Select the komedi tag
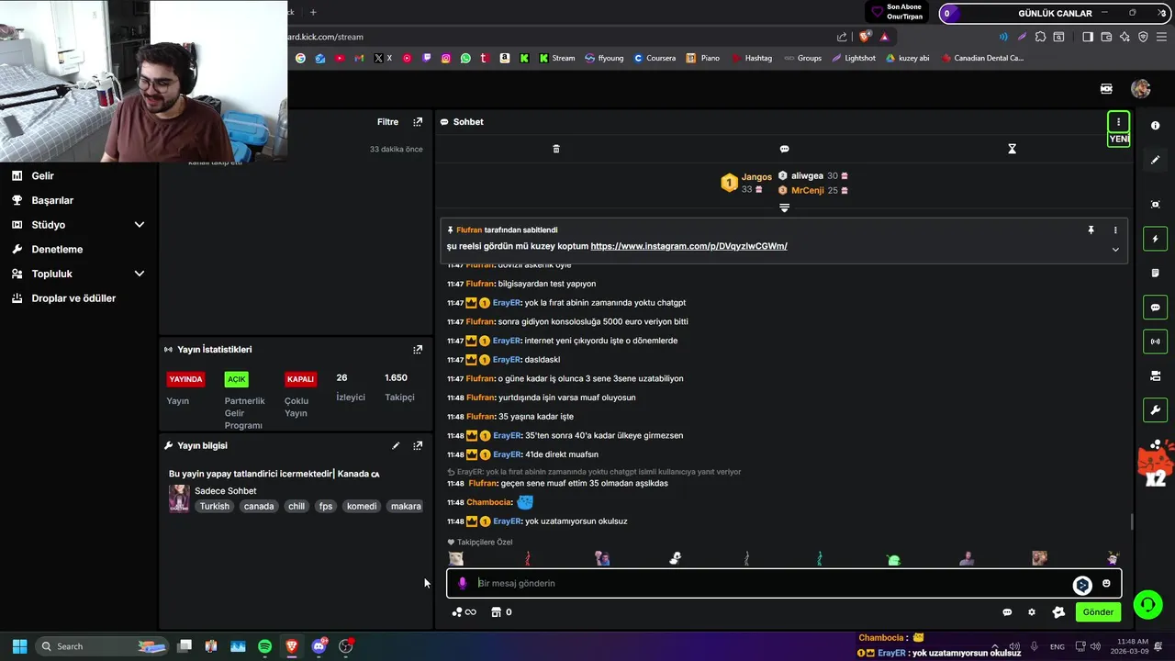The image size is (1175, 661). (x=362, y=507)
